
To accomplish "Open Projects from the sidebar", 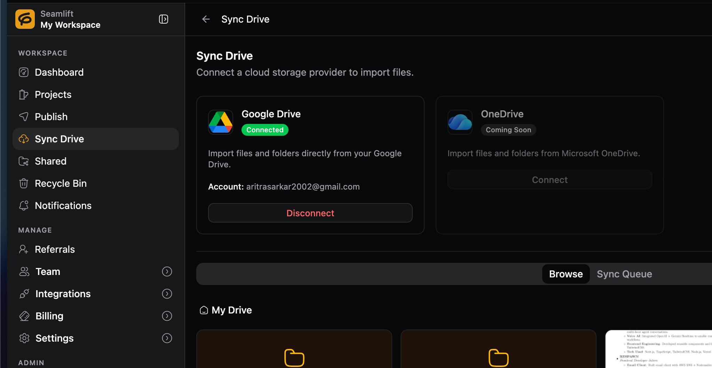I will 96,94.
